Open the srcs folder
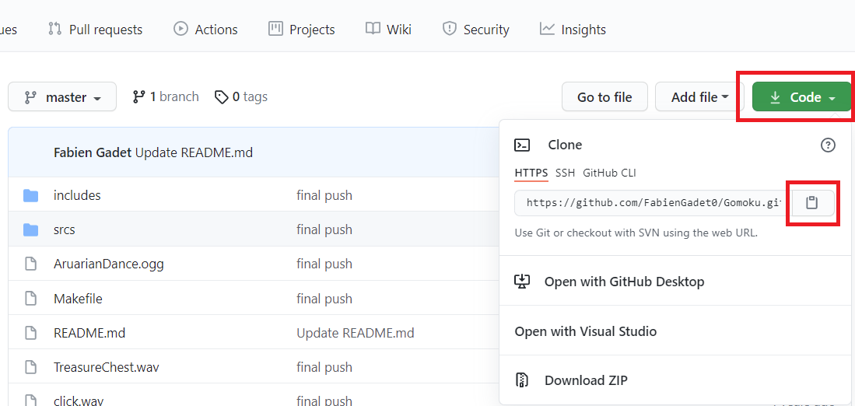The height and width of the screenshot is (406, 855). [x=65, y=229]
